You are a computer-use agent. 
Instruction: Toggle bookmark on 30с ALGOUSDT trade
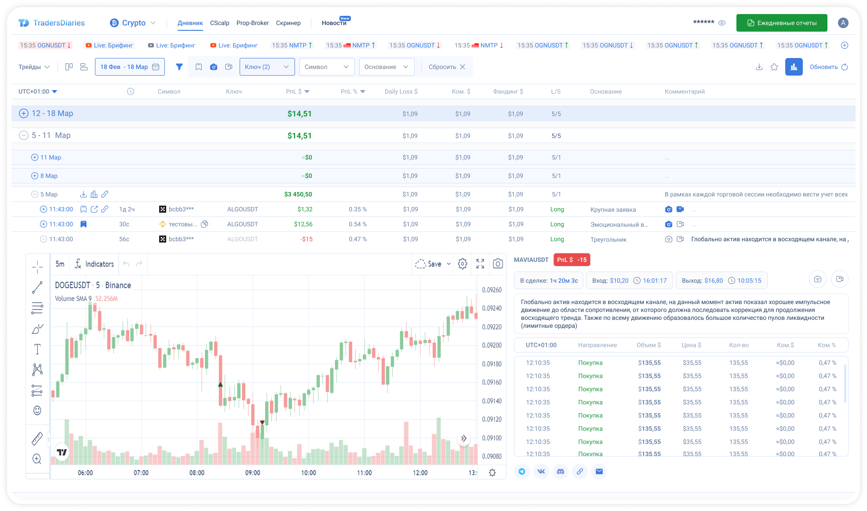(84, 224)
